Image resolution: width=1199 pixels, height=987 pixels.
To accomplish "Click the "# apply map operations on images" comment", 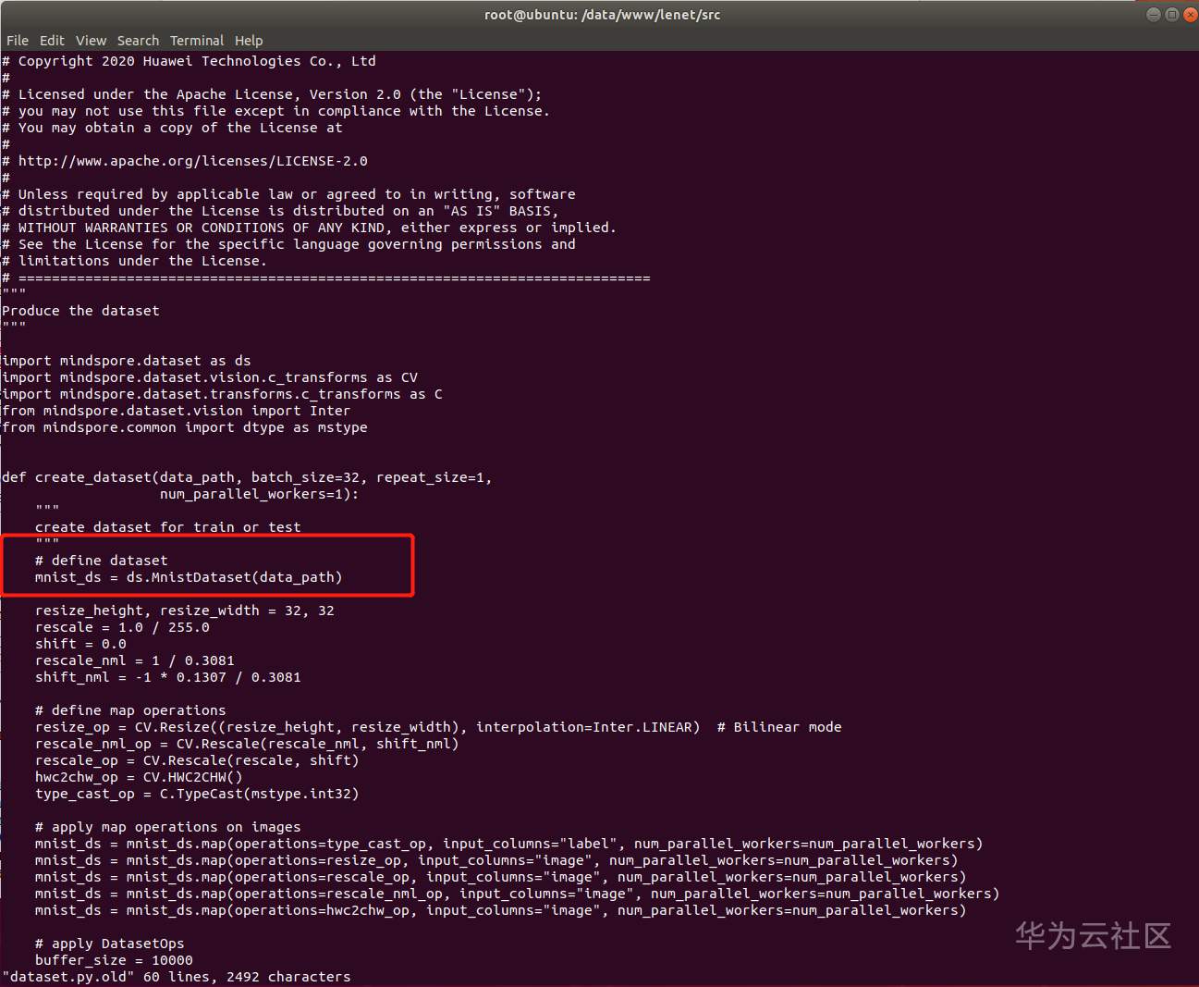I will point(168,827).
